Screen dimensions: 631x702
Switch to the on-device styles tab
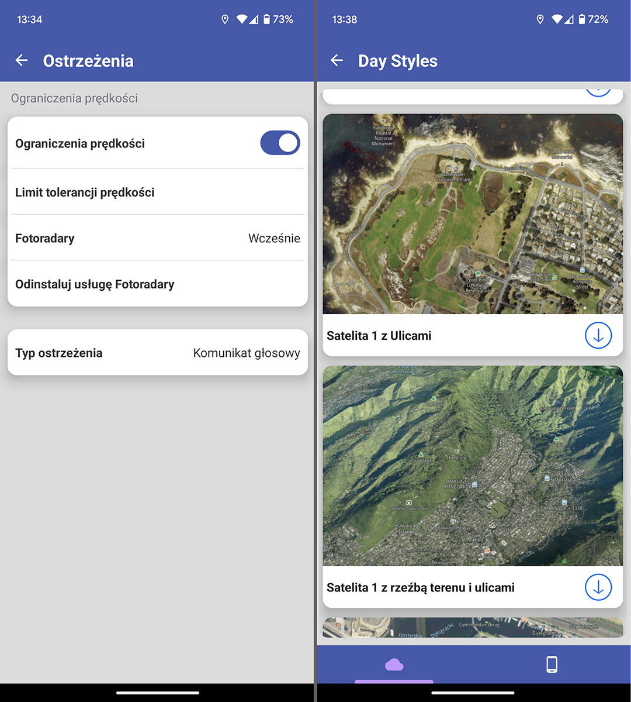tap(552, 665)
